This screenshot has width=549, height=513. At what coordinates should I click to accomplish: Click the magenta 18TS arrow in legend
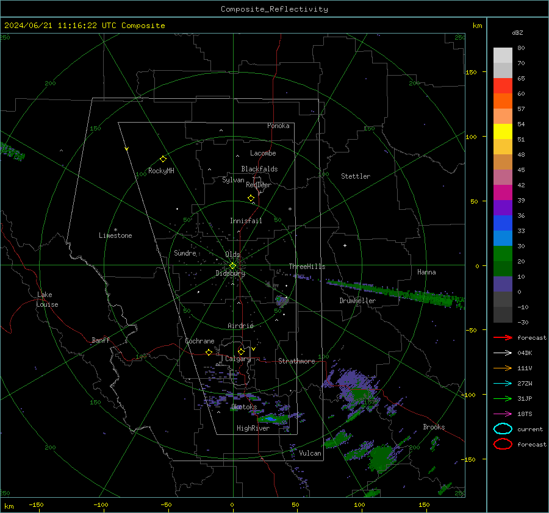pyautogui.click(x=503, y=414)
